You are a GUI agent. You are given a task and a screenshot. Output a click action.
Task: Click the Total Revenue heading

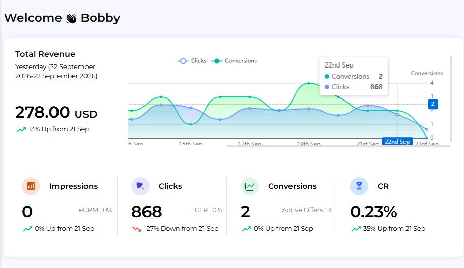(45, 54)
